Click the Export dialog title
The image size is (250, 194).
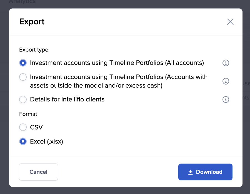pyautogui.click(x=32, y=22)
